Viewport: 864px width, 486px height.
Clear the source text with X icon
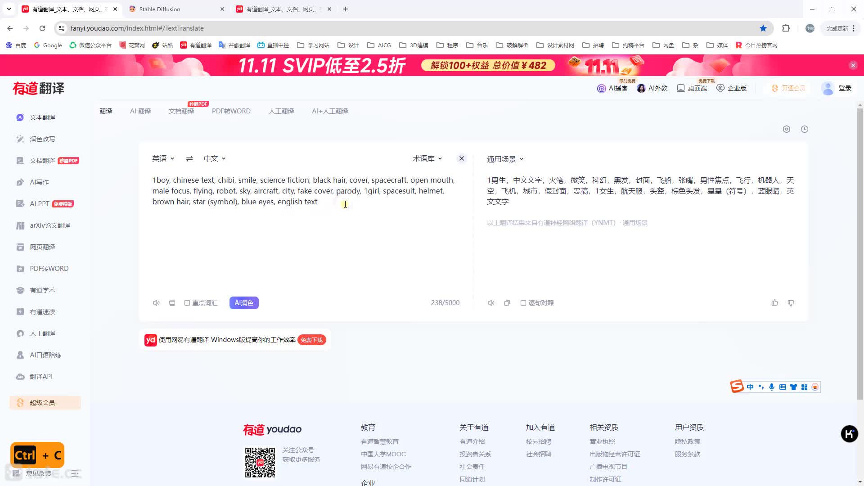(461, 158)
